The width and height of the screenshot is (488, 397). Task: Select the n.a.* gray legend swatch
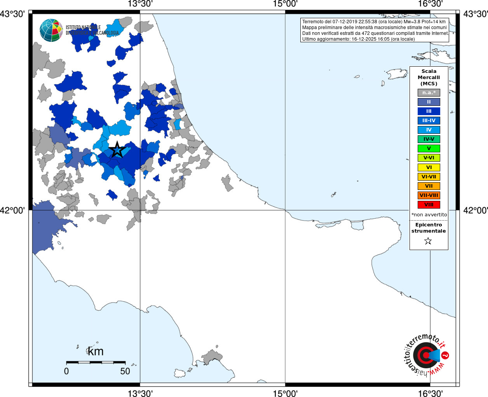coord(429,93)
